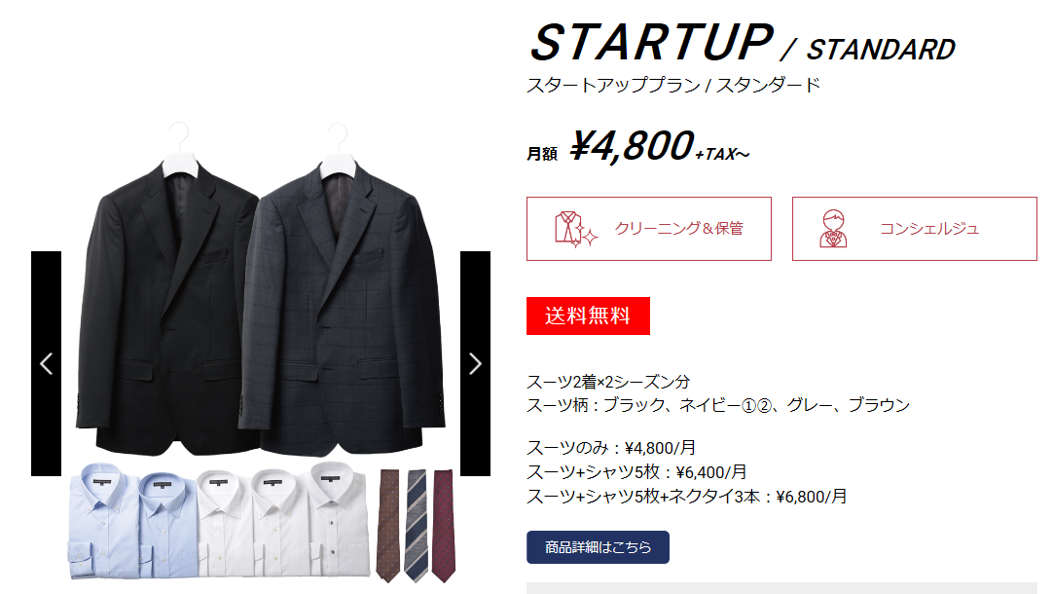Image resolution: width=1053 pixels, height=594 pixels.
Task: Click the スーツのみ ¥4,800 line
Action: click(611, 448)
